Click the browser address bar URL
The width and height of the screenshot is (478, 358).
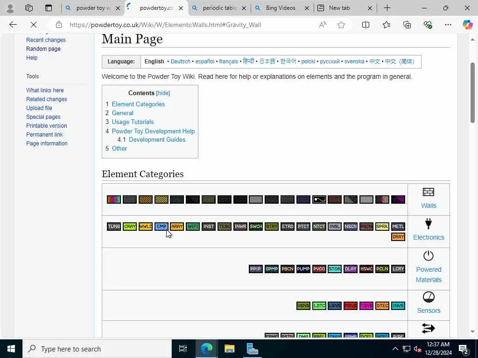click(x=165, y=25)
